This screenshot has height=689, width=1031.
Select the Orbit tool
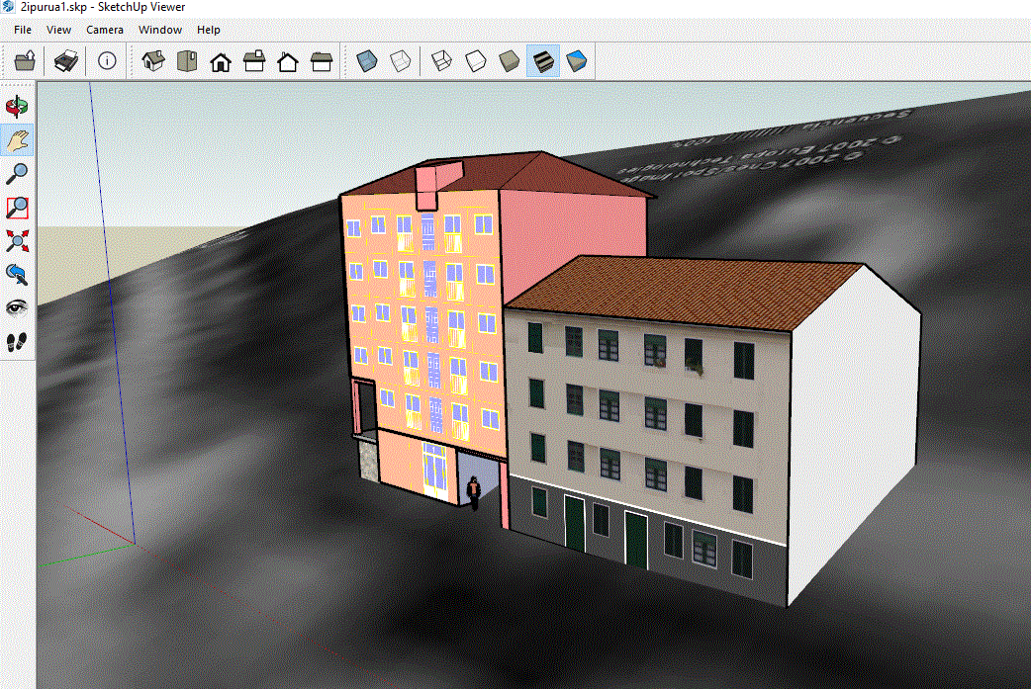[x=18, y=107]
